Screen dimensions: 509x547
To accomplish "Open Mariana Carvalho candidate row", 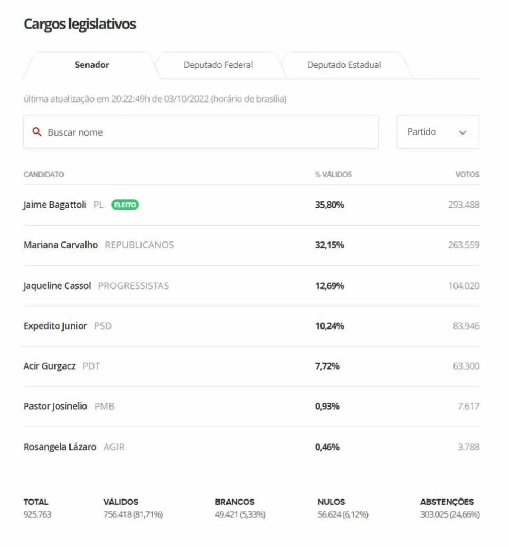I will (60, 245).
